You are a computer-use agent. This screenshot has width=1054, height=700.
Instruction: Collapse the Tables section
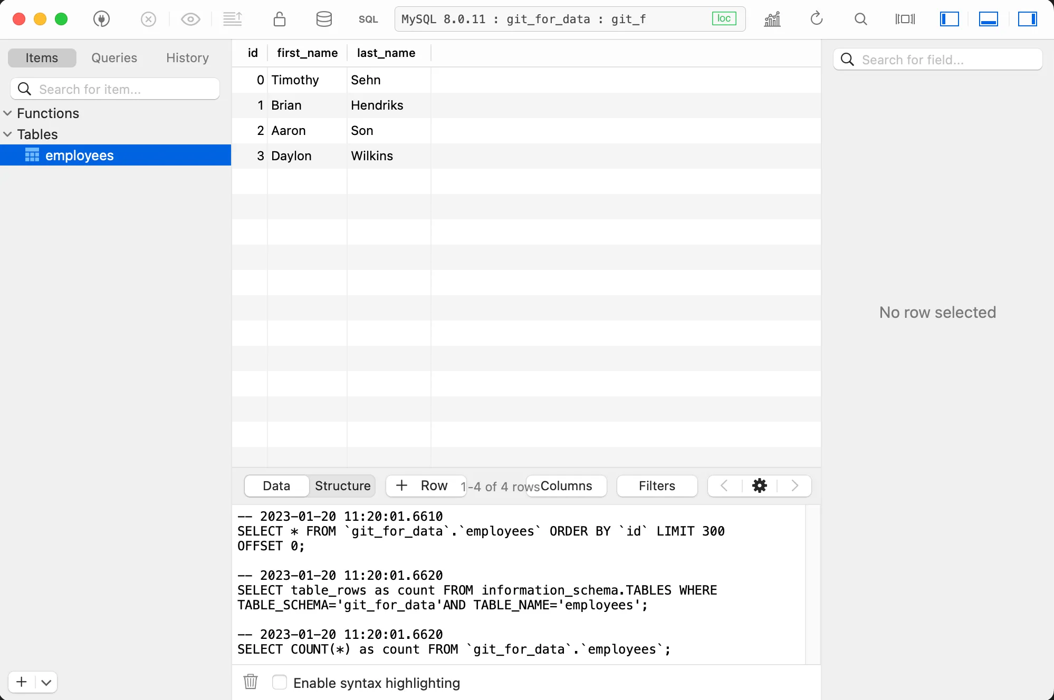8,134
